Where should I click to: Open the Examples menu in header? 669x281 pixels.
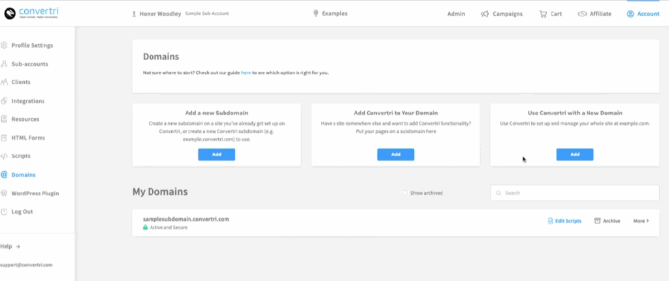331,13
